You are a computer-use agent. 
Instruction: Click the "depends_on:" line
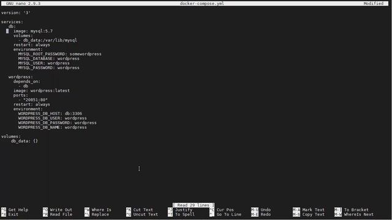[x=27, y=81]
